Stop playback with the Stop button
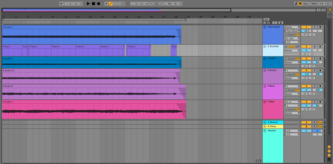Screen dimensions: 333x164 pyautogui.click(x=94, y=4)
